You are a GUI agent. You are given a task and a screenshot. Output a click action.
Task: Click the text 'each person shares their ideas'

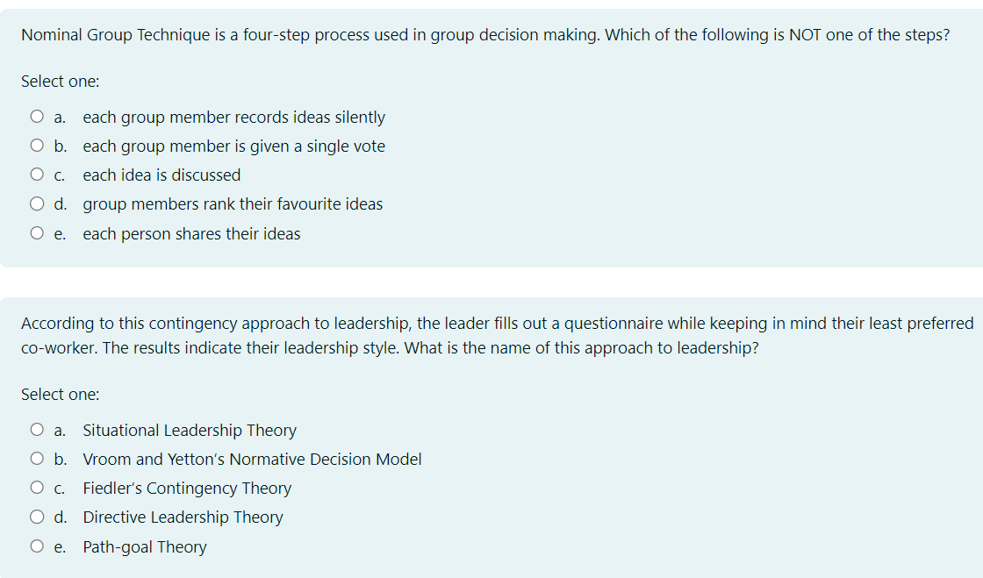coord(191,233)
